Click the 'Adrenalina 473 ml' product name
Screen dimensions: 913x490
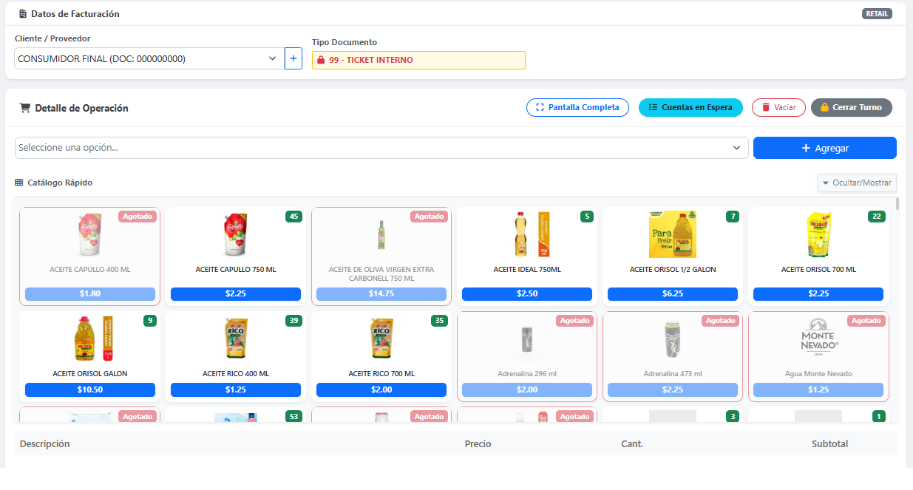coord(673,374)
